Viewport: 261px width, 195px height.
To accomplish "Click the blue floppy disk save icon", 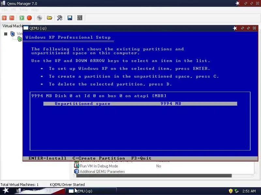I will (x=70, y=18).
